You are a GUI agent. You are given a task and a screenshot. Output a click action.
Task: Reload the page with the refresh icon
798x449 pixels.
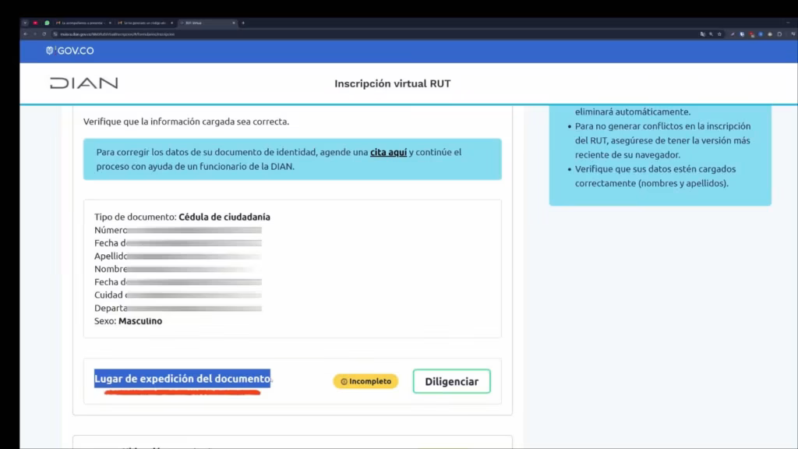(x=44, y=34)
